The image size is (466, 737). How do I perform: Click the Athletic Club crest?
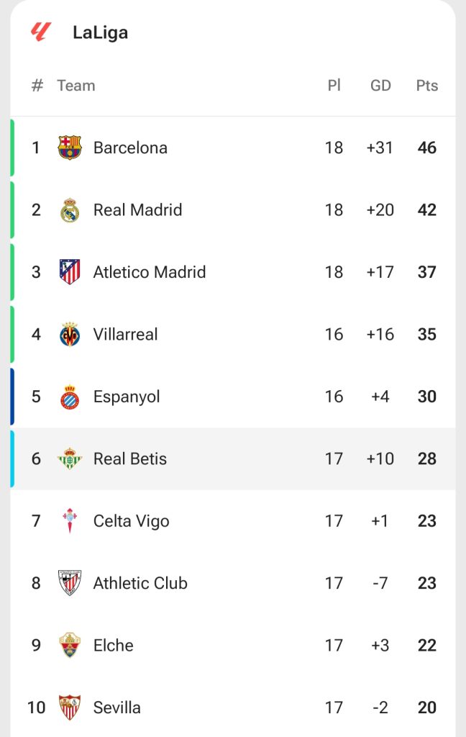(70, 583)
